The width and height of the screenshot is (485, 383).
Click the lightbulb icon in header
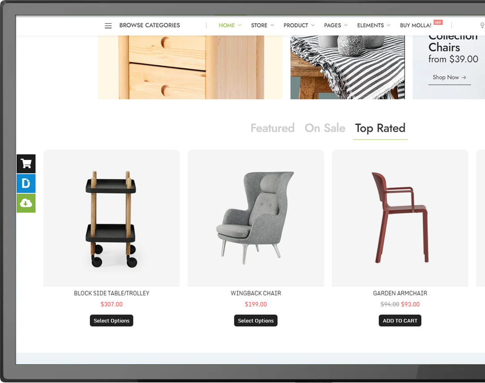482,25
